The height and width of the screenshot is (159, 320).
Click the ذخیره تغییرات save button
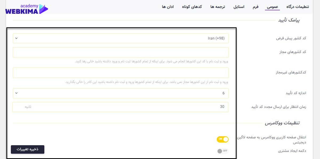tap(27, 149)
